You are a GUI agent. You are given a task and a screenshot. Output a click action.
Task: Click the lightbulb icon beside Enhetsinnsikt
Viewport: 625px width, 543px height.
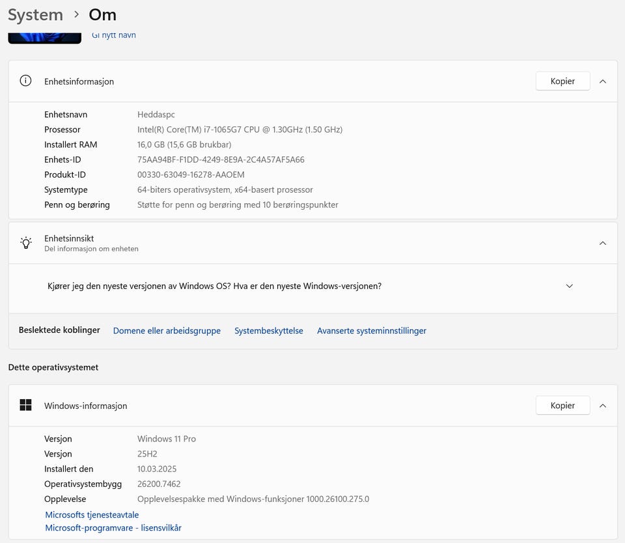coord(25,243)
